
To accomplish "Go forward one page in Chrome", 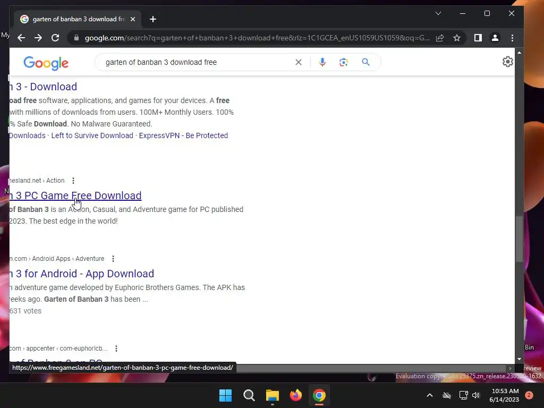I will point(38,38).
